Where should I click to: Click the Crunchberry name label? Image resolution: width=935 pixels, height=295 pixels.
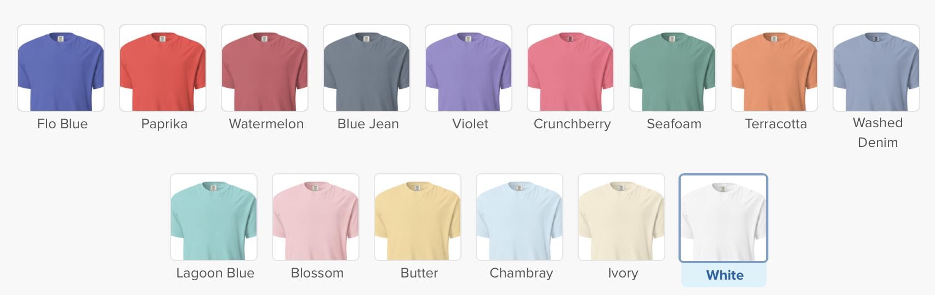pyautogui.click(x=572, y=124)
